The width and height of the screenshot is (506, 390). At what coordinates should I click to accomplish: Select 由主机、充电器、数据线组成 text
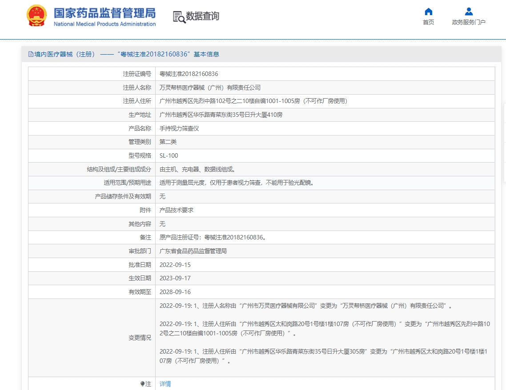(197, 169)
